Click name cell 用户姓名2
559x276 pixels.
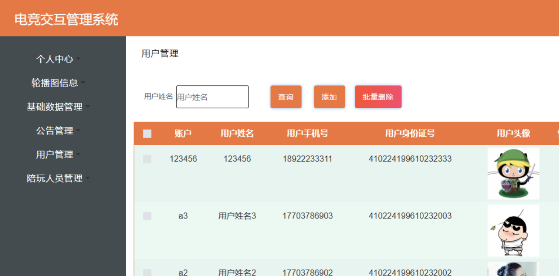click(237, 272)
